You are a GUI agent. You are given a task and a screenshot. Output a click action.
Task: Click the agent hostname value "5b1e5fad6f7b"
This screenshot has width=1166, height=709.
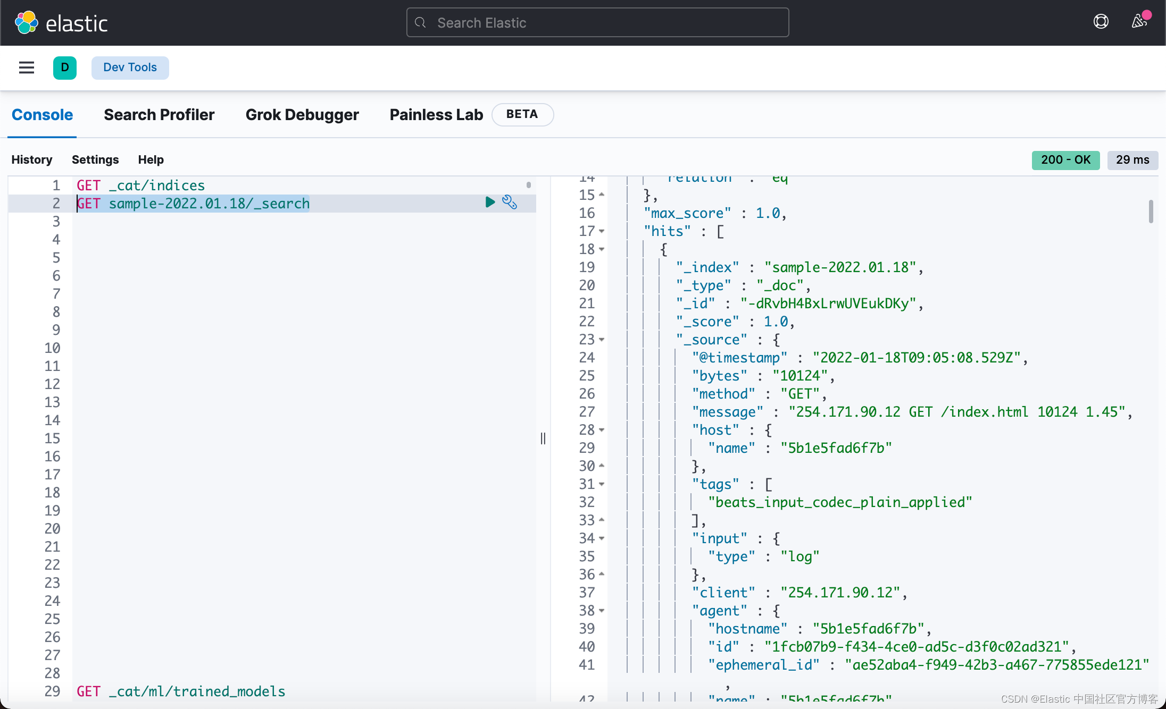click(868, 629)
